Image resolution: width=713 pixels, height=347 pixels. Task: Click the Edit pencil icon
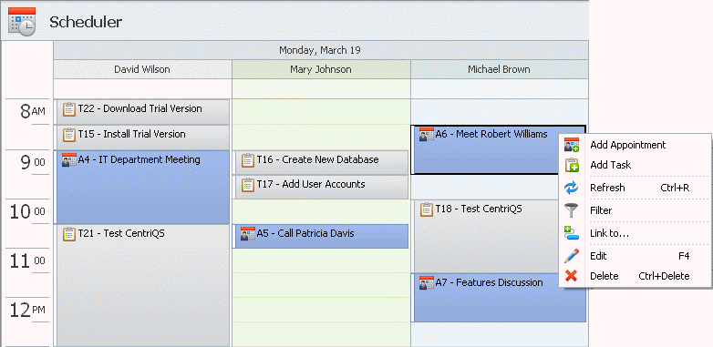click(x=572, y=256)
